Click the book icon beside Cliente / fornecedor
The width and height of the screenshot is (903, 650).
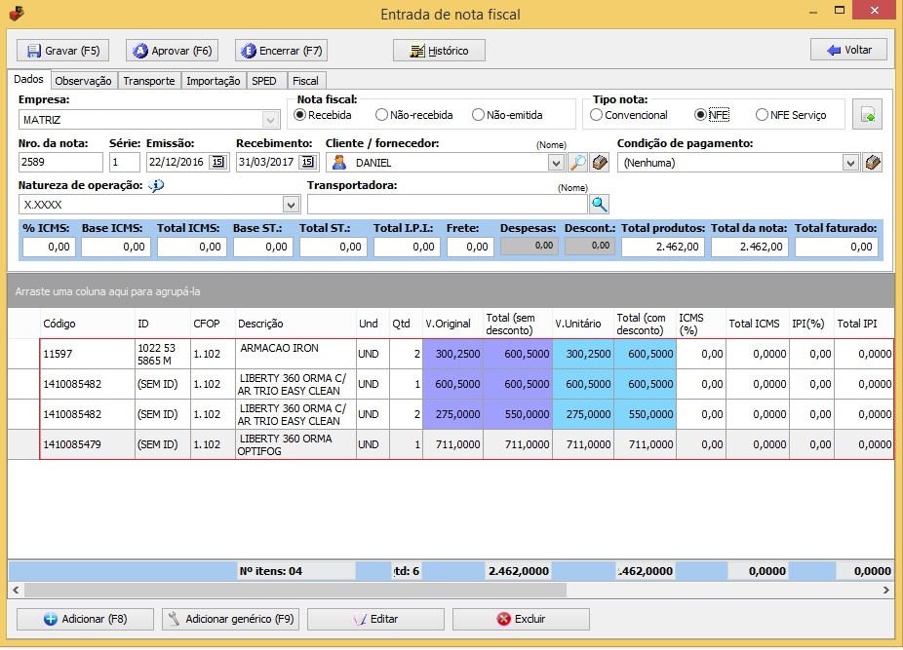600,163
